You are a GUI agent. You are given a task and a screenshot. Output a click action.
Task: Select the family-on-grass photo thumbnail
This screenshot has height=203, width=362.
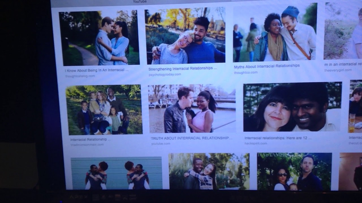pyautogui.click(x=104, y=110)
